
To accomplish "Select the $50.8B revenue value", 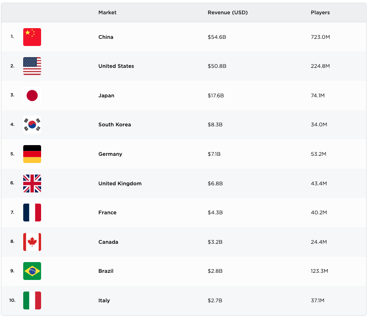I will tap(217, 66).
